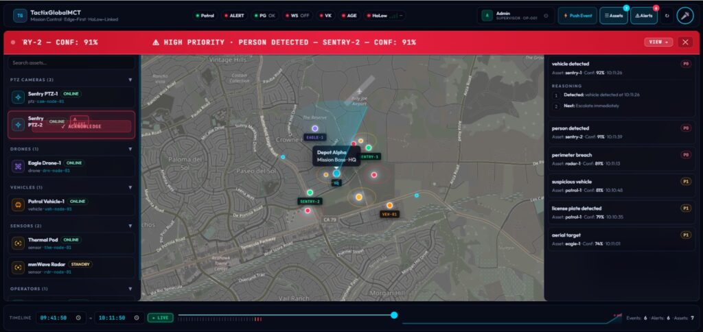This screenshot has height=332, width=703.
Task: Open the Assets panel
Action: (x=614, y=16)
